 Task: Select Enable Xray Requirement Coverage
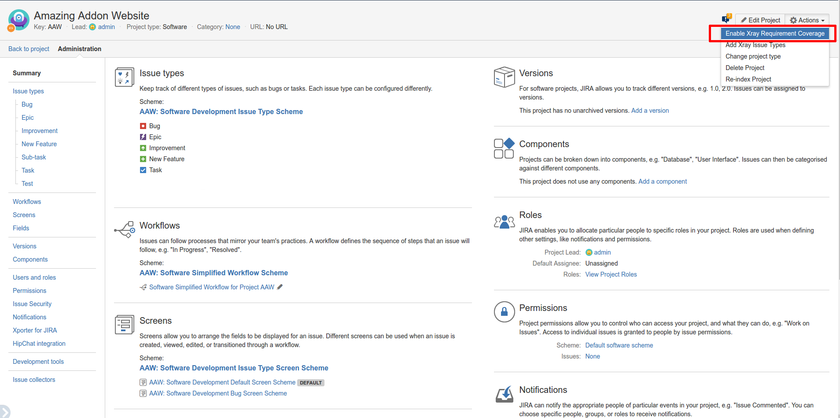coord(775,33)
